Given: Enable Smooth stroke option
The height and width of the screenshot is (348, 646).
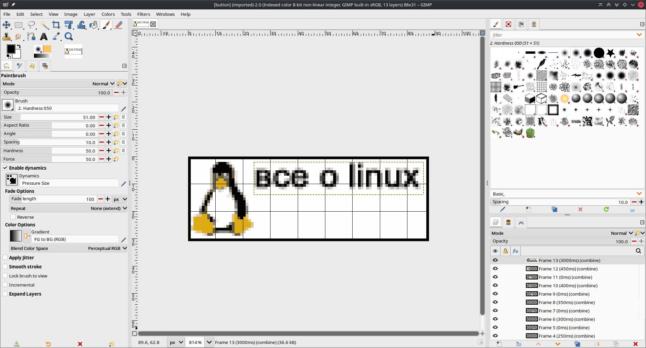Looking at the screenshot, I should coord(5,266).
